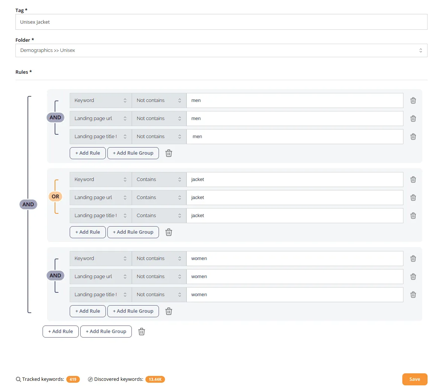Viewport: 446px width, 391px height.
Task: Open the Keyword field dropdown in jacket group
Action: (101, 180)
